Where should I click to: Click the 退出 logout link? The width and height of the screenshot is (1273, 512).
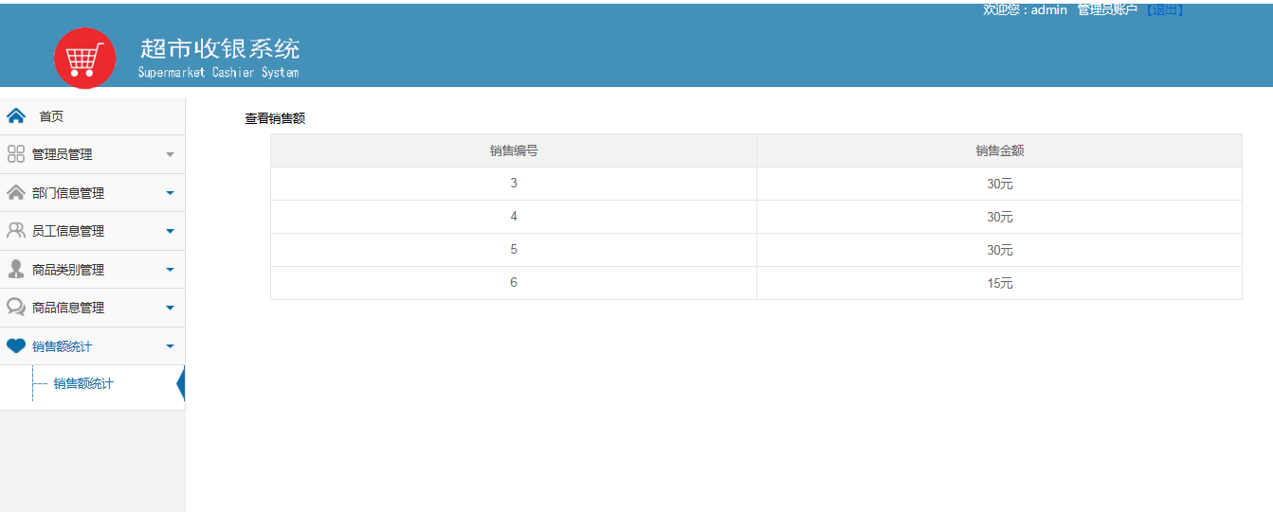(x=1163, y=9)
